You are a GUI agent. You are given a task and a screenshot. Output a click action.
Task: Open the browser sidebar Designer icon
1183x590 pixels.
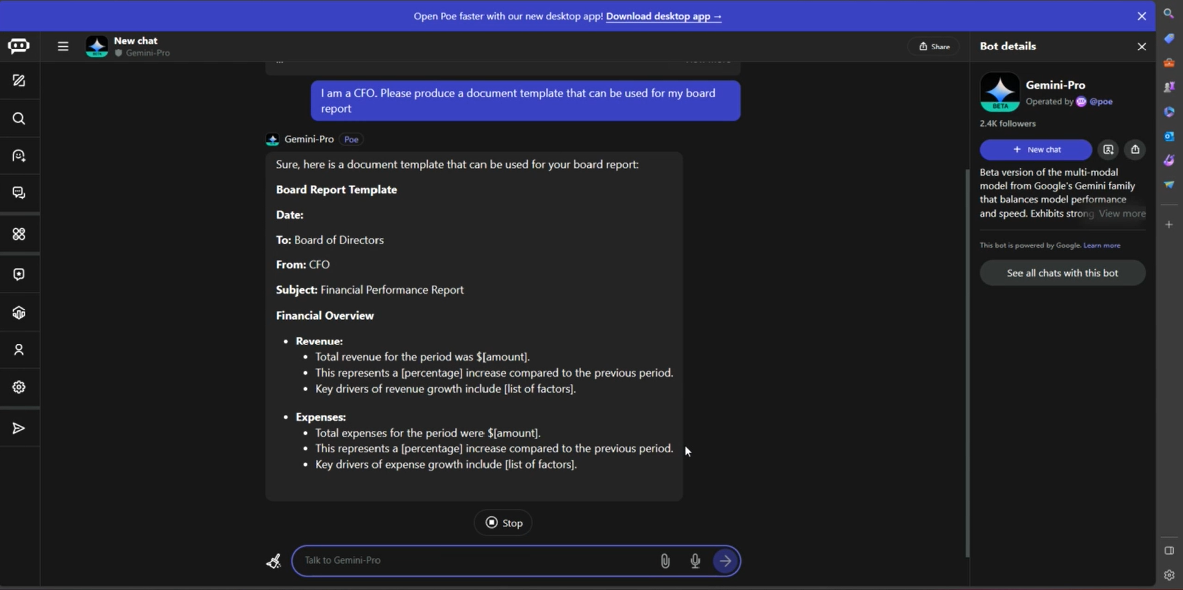coord(1169,160)
